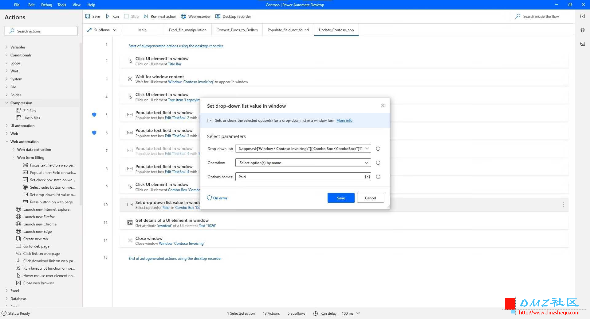Image resolution: width=590 pixels, height=319 pixels.
Task: Select Run JavaScript function action
Action: (x=49, y=268)
